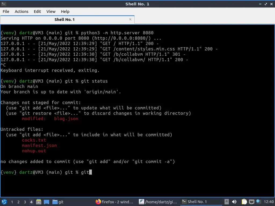This screenshot has height=206, width=275.
Task: Switch to the firefox taskbar entry
Action: pyautogui.click(x=114, y=202)
